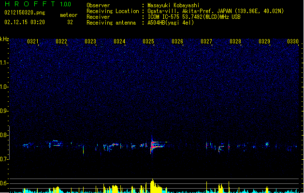The image size is (304, 193).
Task: Click the 0.9 frequency axis label
Action: click(4, 111)
